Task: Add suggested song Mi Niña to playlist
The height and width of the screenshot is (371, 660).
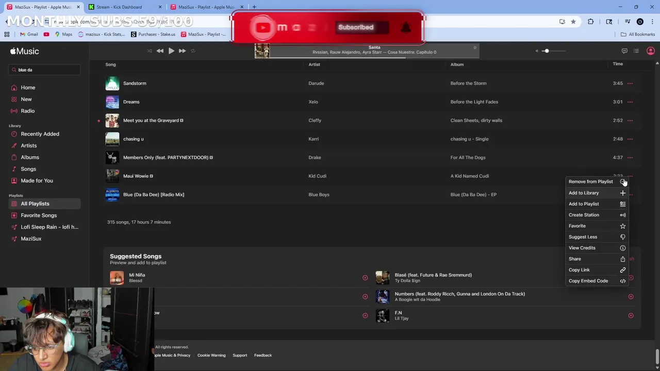Action: click(365, 278)
